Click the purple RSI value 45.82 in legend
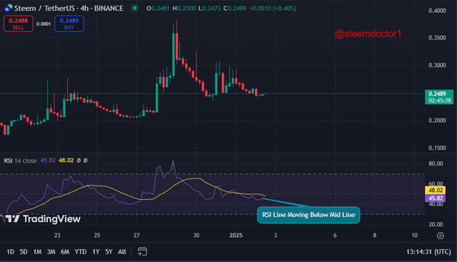Image resolution: width=457 pixels, height=262 pixels. 48,161
